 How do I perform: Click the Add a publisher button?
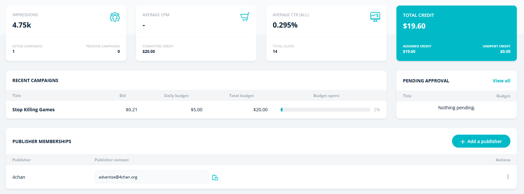(481, 141)
